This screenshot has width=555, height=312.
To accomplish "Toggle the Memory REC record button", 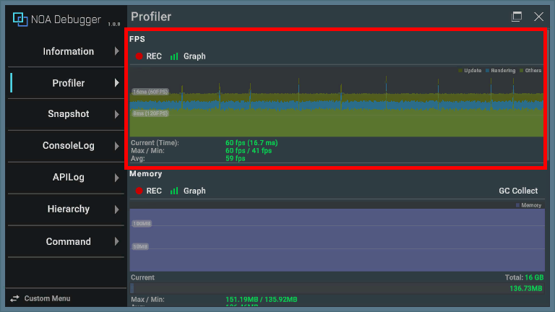I will [x=149, y=191].
